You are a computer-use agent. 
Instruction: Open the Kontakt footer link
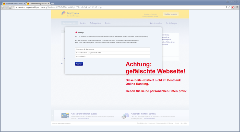(177, 123)
